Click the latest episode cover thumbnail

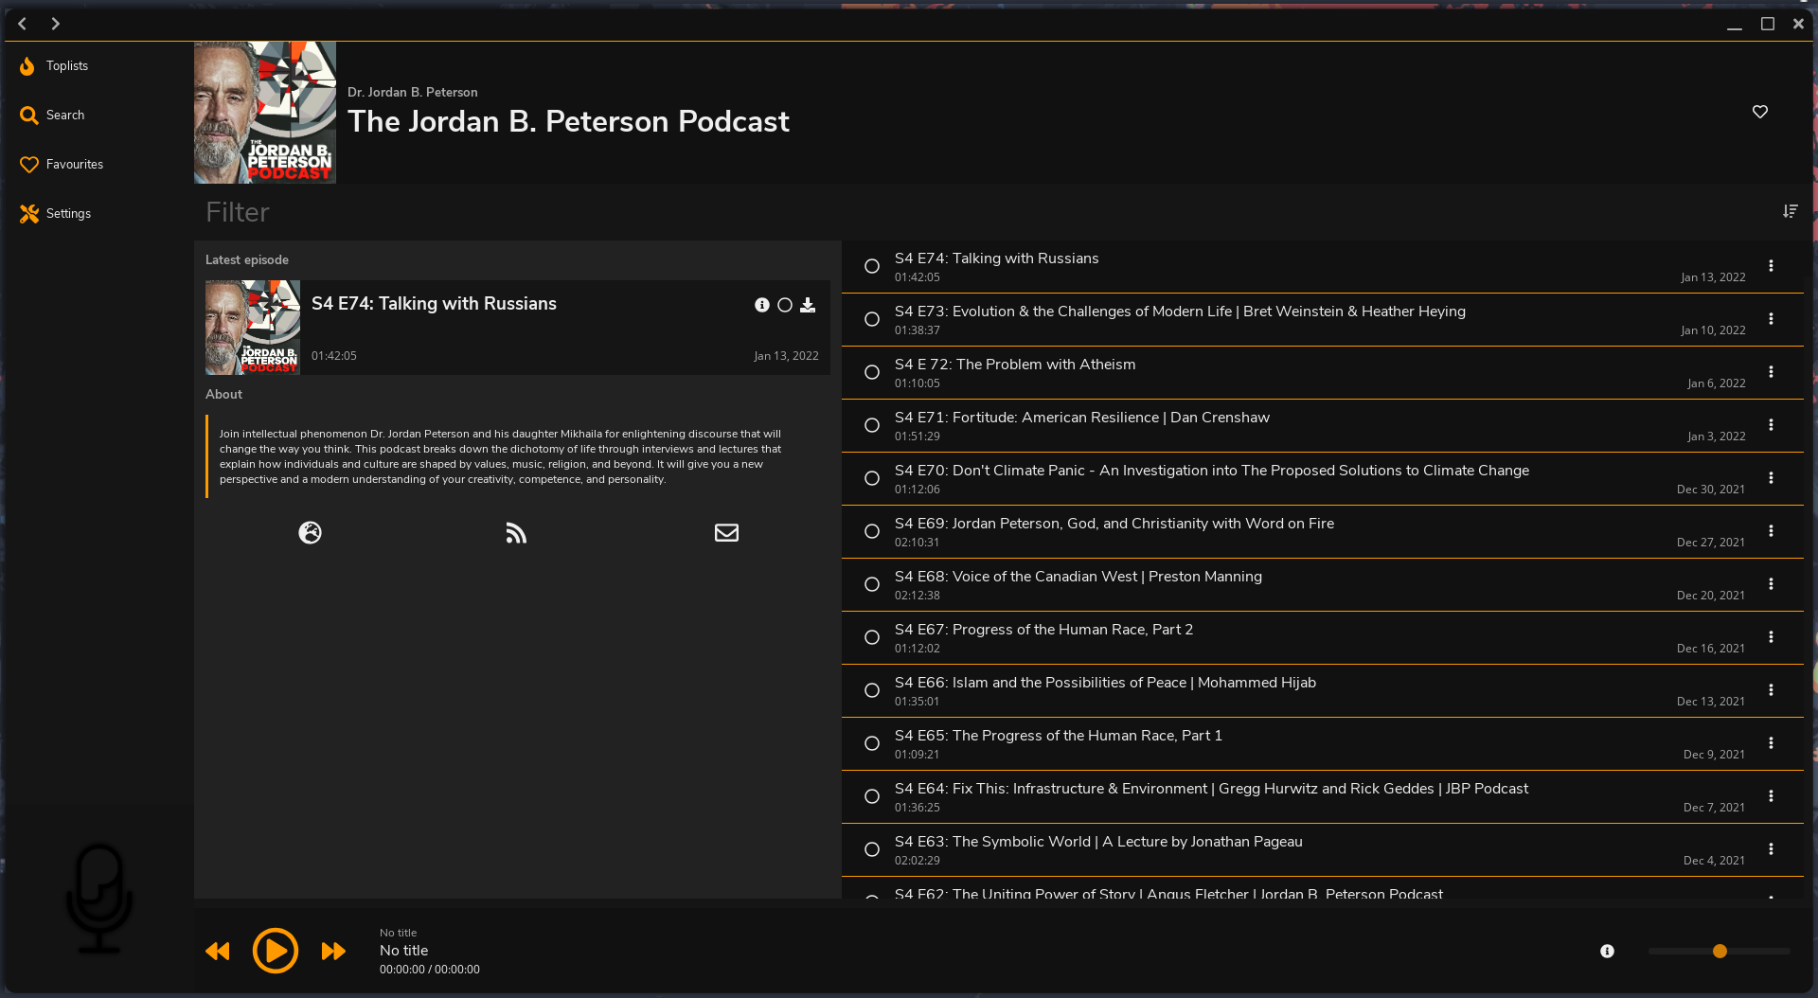(x=253, y=328)
